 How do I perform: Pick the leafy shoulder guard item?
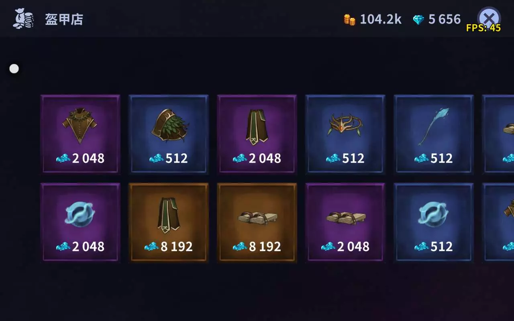tap(169, 134)
